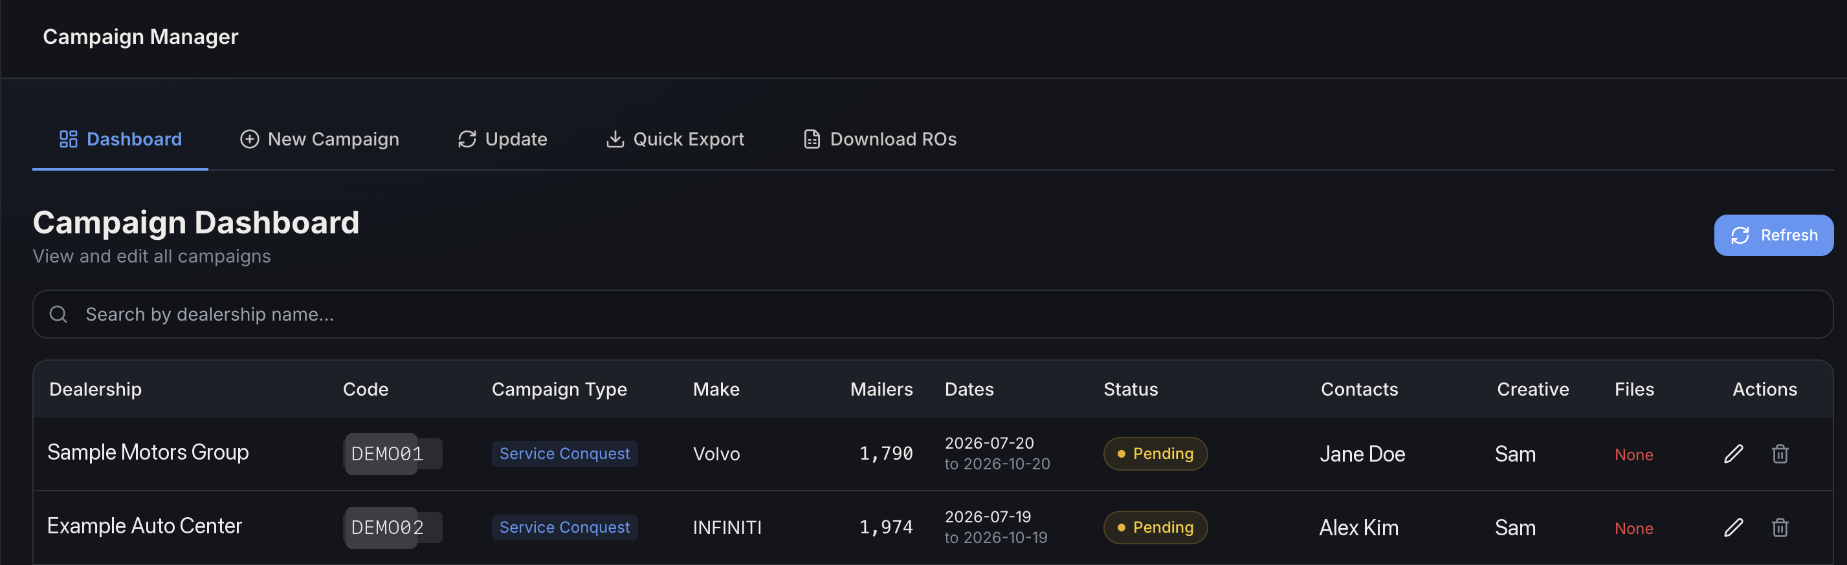Focus the dealership name search field

(932, 314)
